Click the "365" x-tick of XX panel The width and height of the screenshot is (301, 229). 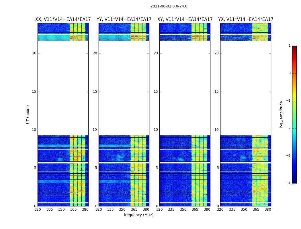[x=73, y=210]
